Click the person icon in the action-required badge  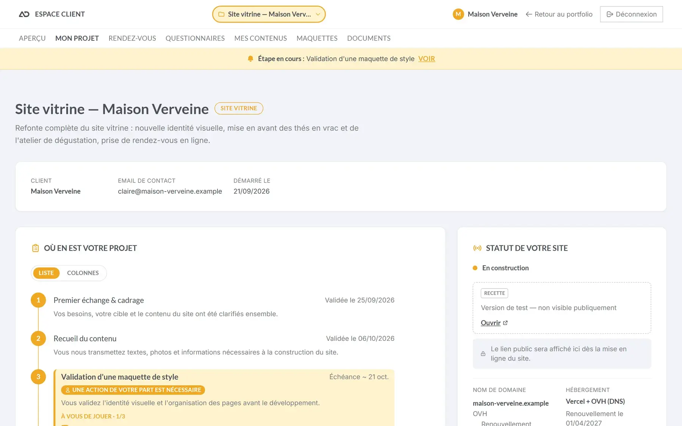(68, 390)
